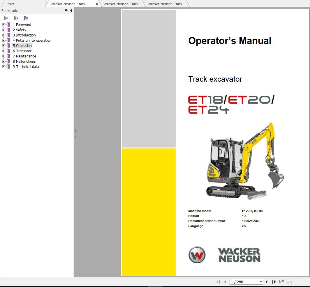Click the Edition value 1.5
Screen dimensions: 310x287
244,216
